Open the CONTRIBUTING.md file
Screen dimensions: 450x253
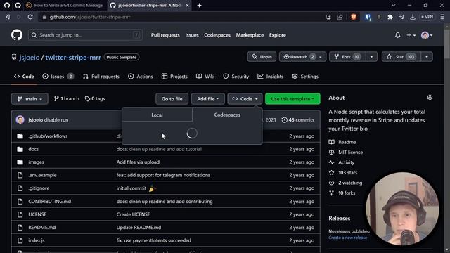click(50, 202)
